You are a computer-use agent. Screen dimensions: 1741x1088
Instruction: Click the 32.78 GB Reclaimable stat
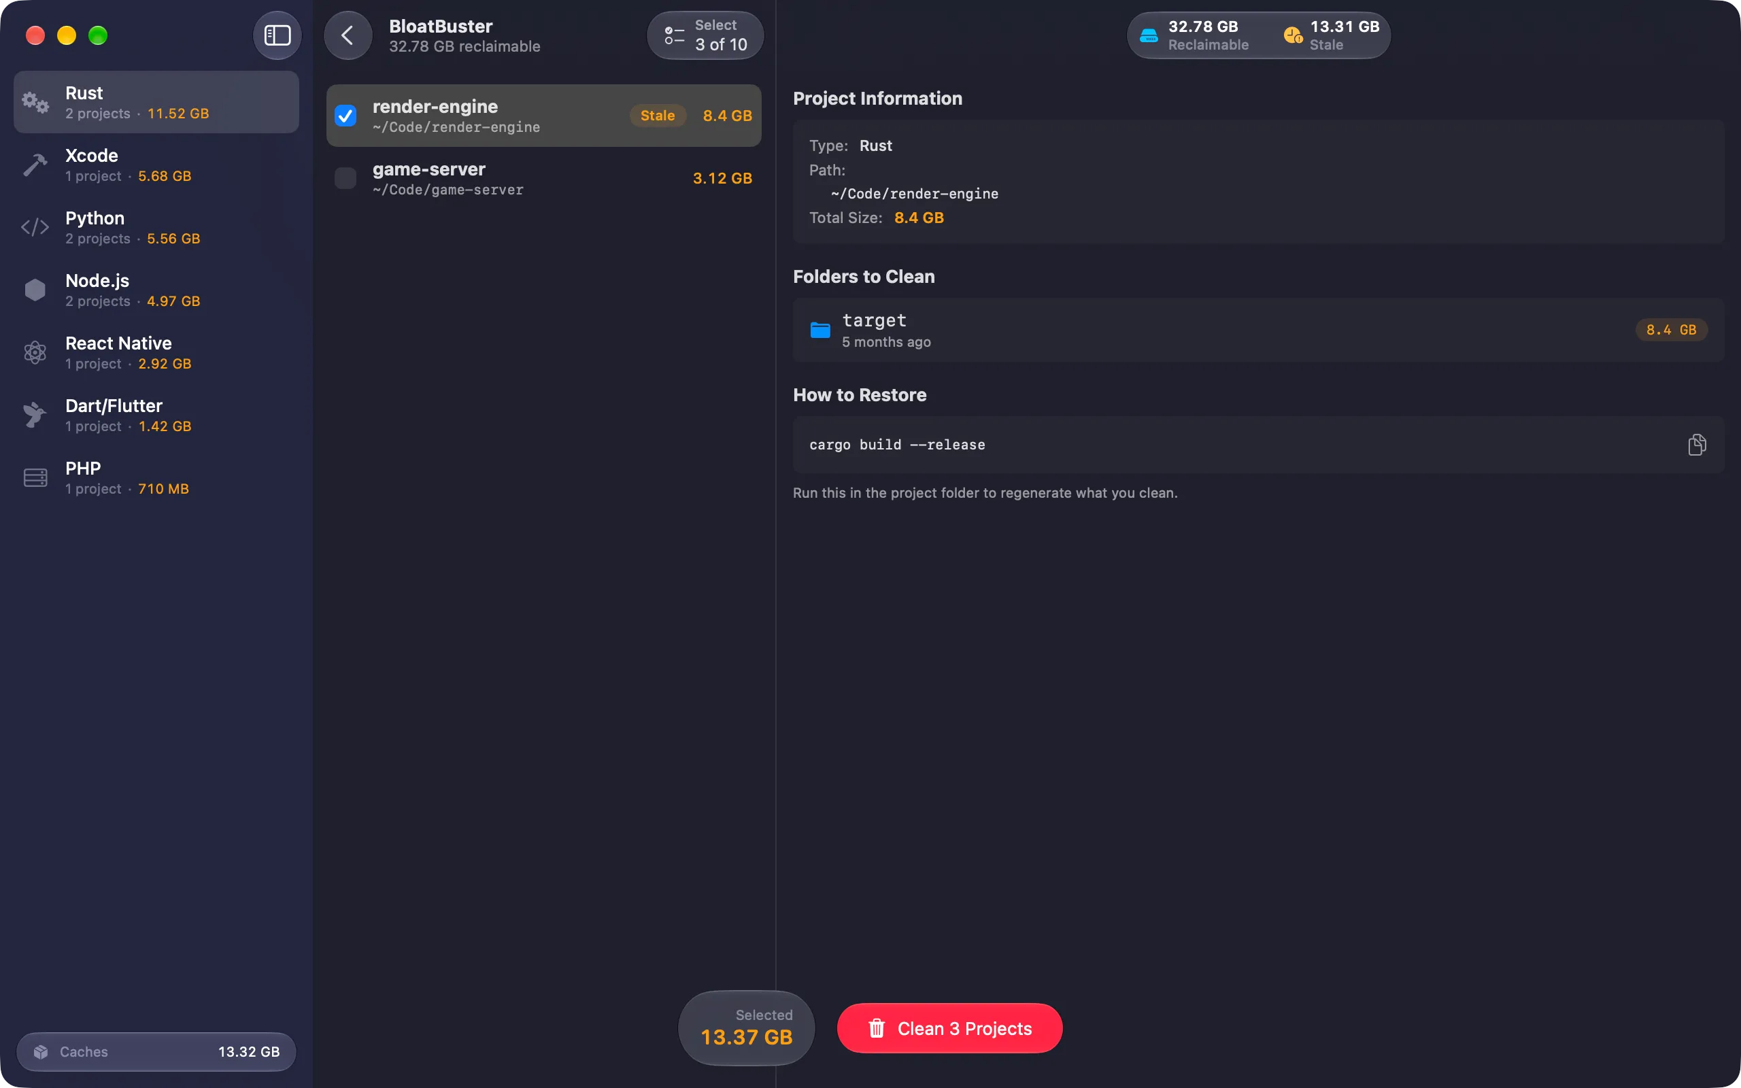coord(1194,35)
